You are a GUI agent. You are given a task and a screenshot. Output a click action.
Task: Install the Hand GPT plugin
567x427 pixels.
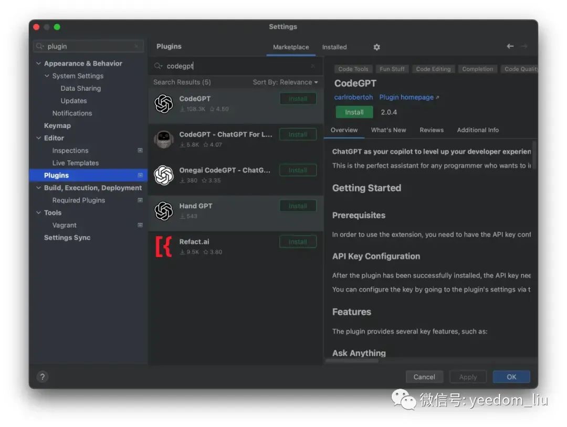[x=298, y=206]
